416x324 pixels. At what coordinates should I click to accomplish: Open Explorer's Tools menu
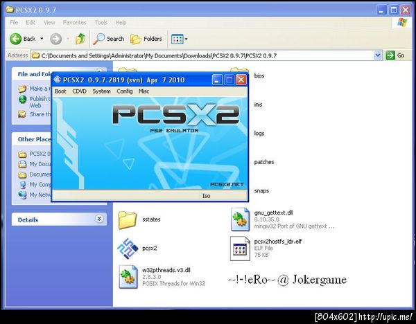(101, 23)
